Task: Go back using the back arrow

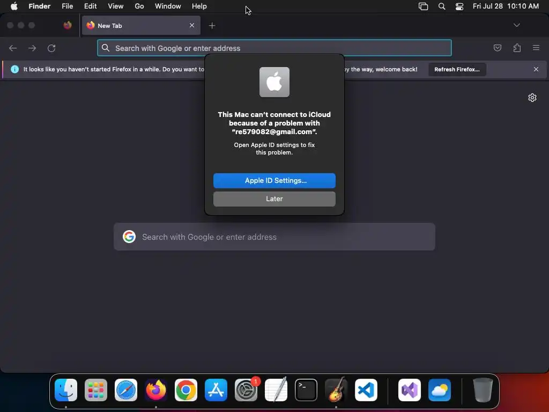Action: click(x=13, y=48)
